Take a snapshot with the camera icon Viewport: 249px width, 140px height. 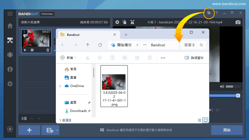coord(238,22)
